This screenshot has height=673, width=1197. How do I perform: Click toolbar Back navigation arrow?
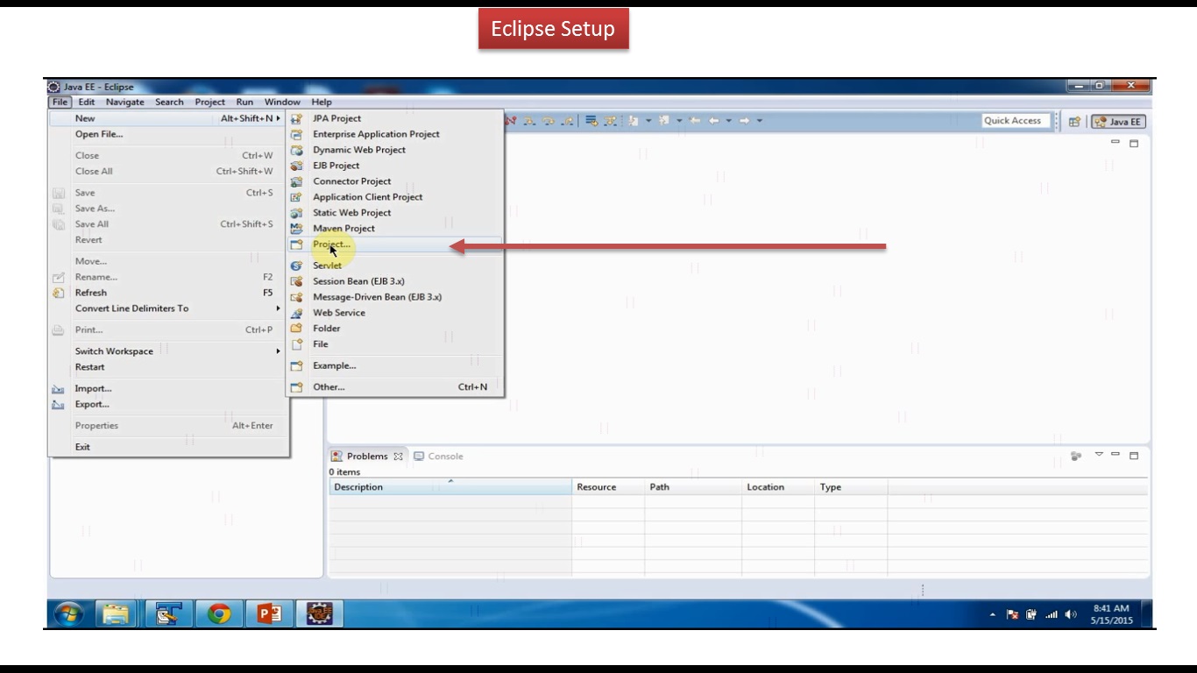714,121
